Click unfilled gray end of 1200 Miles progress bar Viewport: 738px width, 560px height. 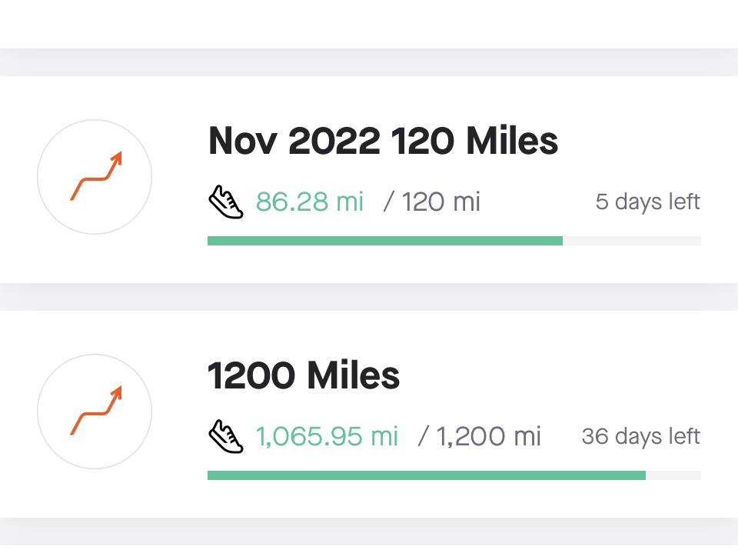coord(673,475)
